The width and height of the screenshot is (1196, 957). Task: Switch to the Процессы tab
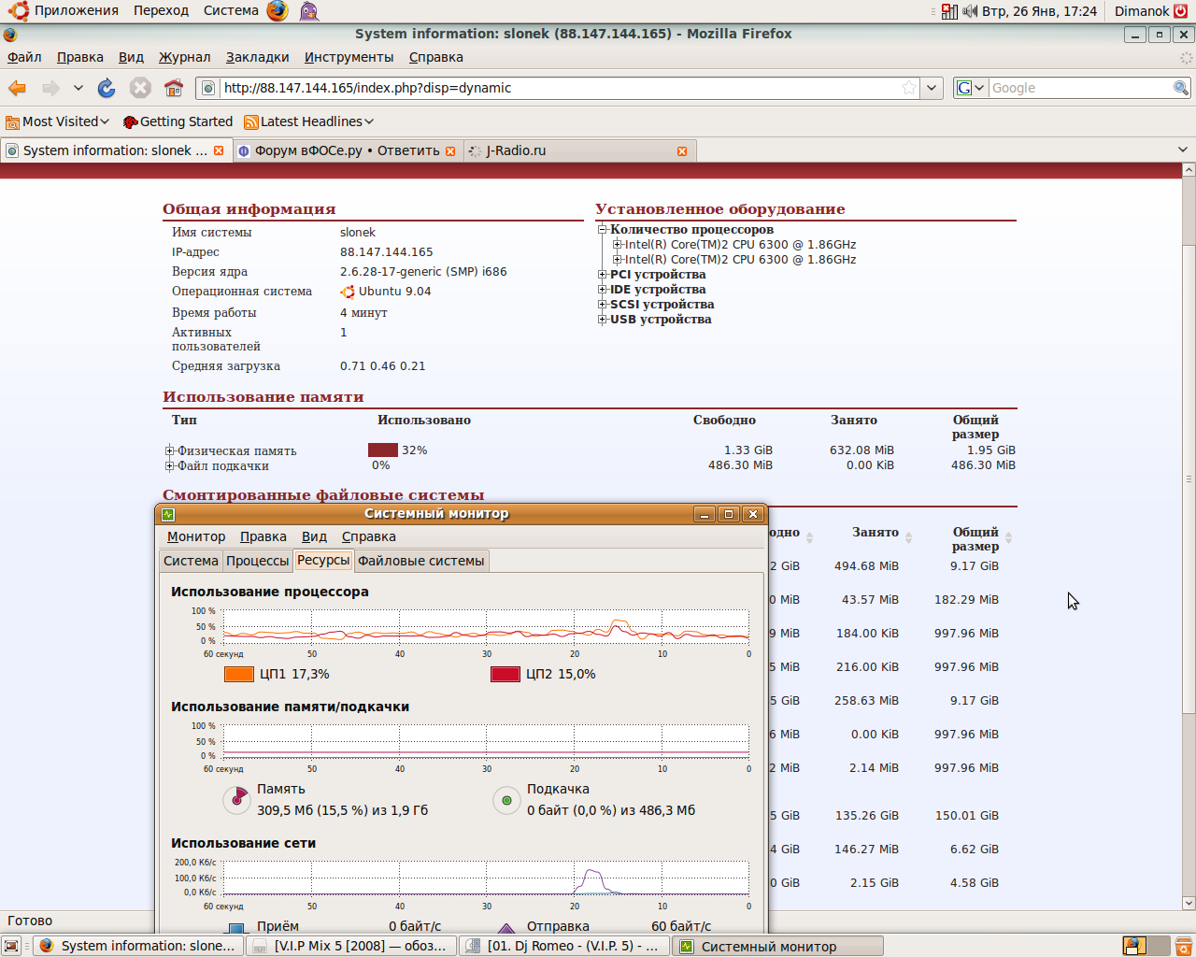pyautogui.click(x=257, y=561)
